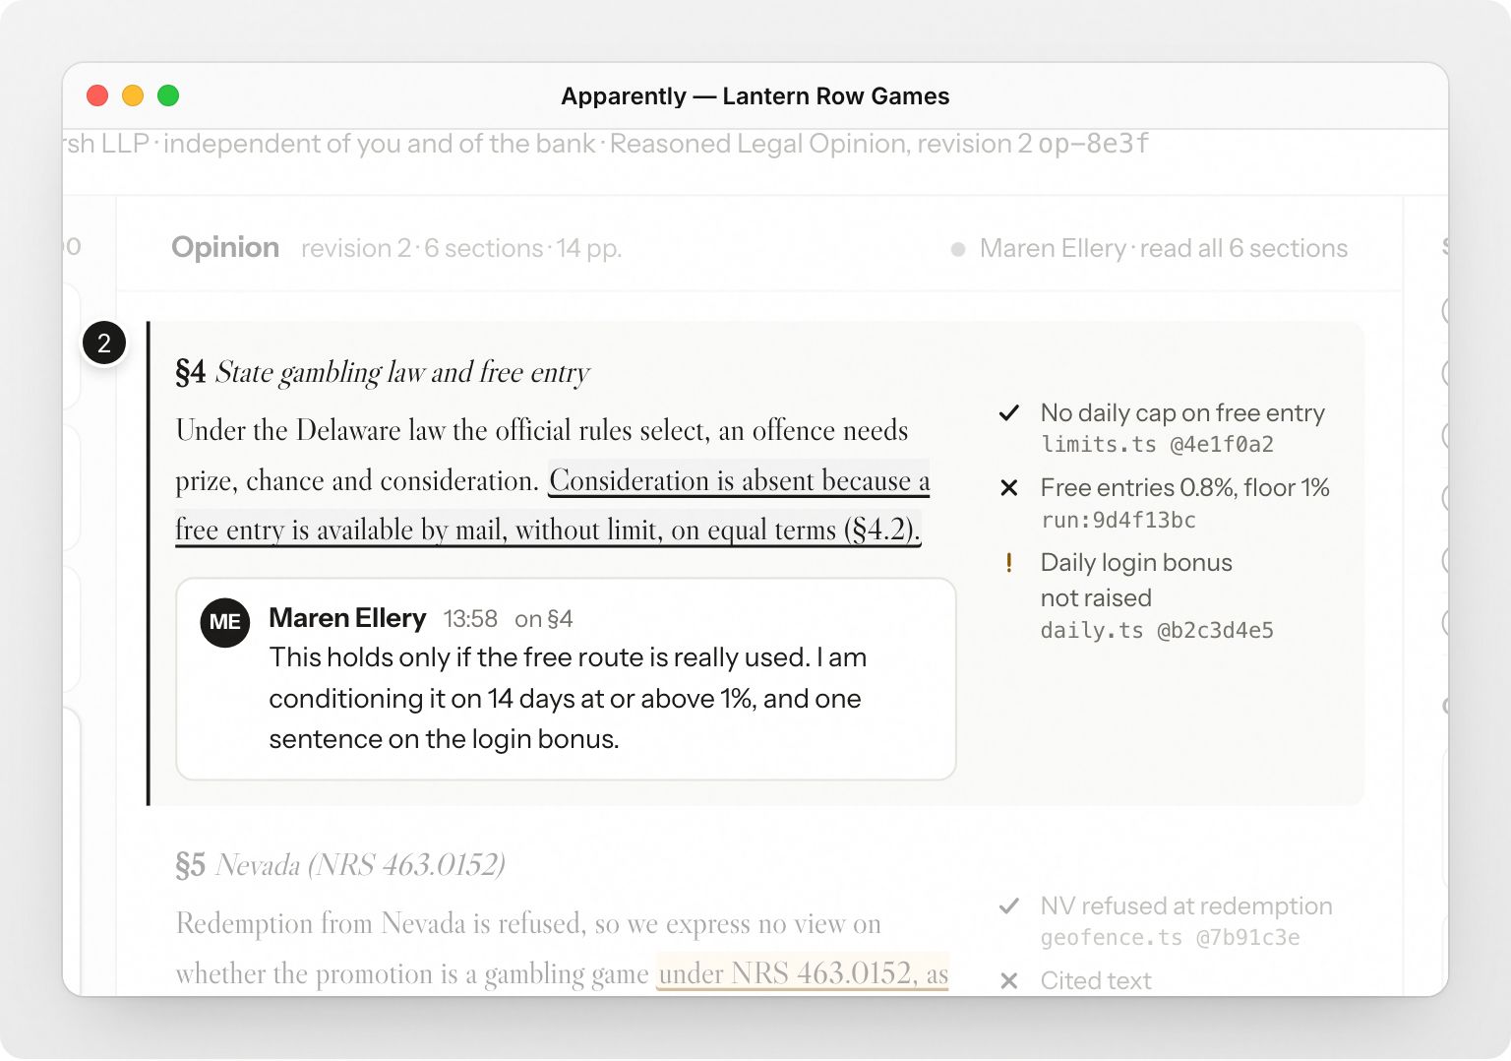Screen dimensions: 1511x1061
Task: Click the on §4 tag in comment
Action: coord(544,619)
